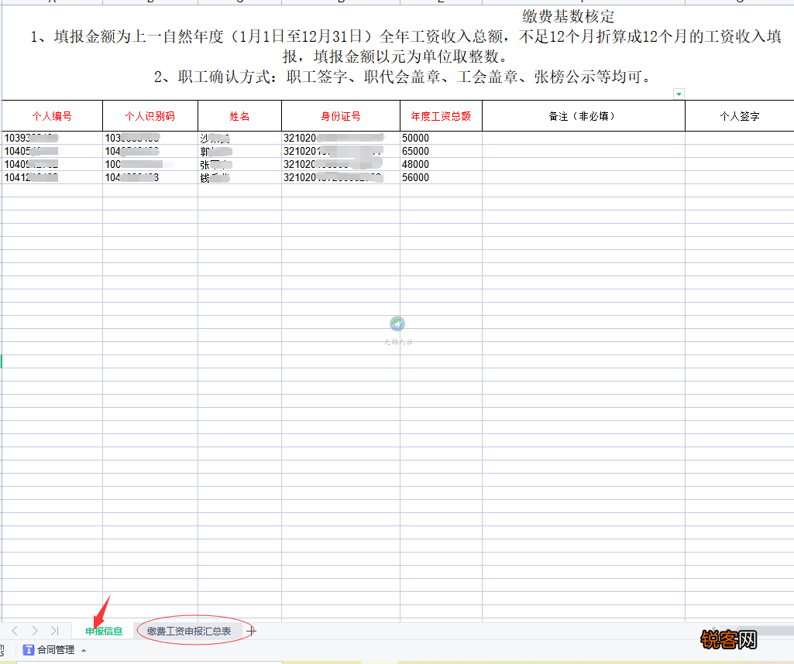The width and height of the screenshot is (794, 664).
Task: Select the 个人编号 column header cell
Action: click(50, 115)
